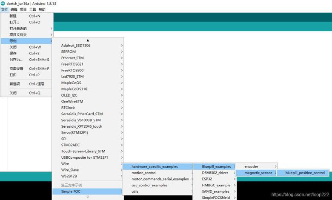Choose 新建 from the file menu
Viewport: 332px width, 200px height.
click(26, 16)
